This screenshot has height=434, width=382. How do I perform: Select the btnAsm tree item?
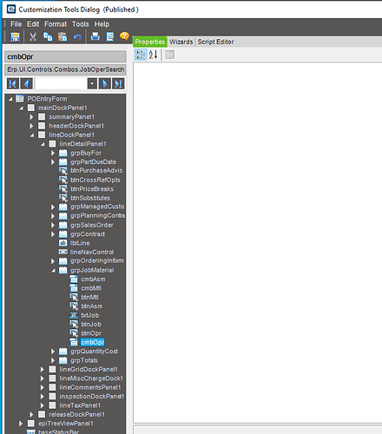92,306
